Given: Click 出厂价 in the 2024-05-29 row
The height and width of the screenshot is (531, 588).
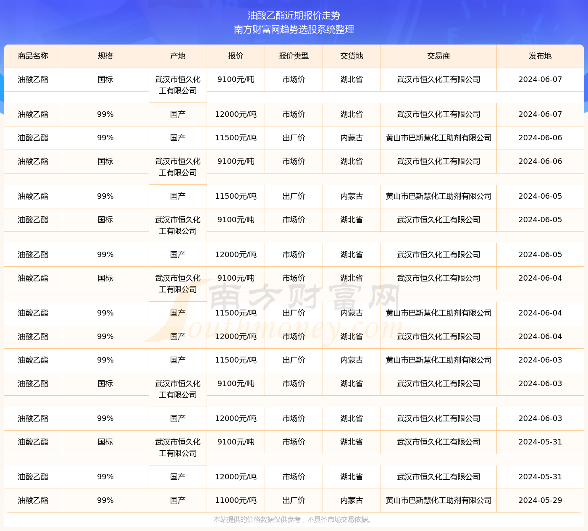Looking at the screenshot, I should (294, 500).
